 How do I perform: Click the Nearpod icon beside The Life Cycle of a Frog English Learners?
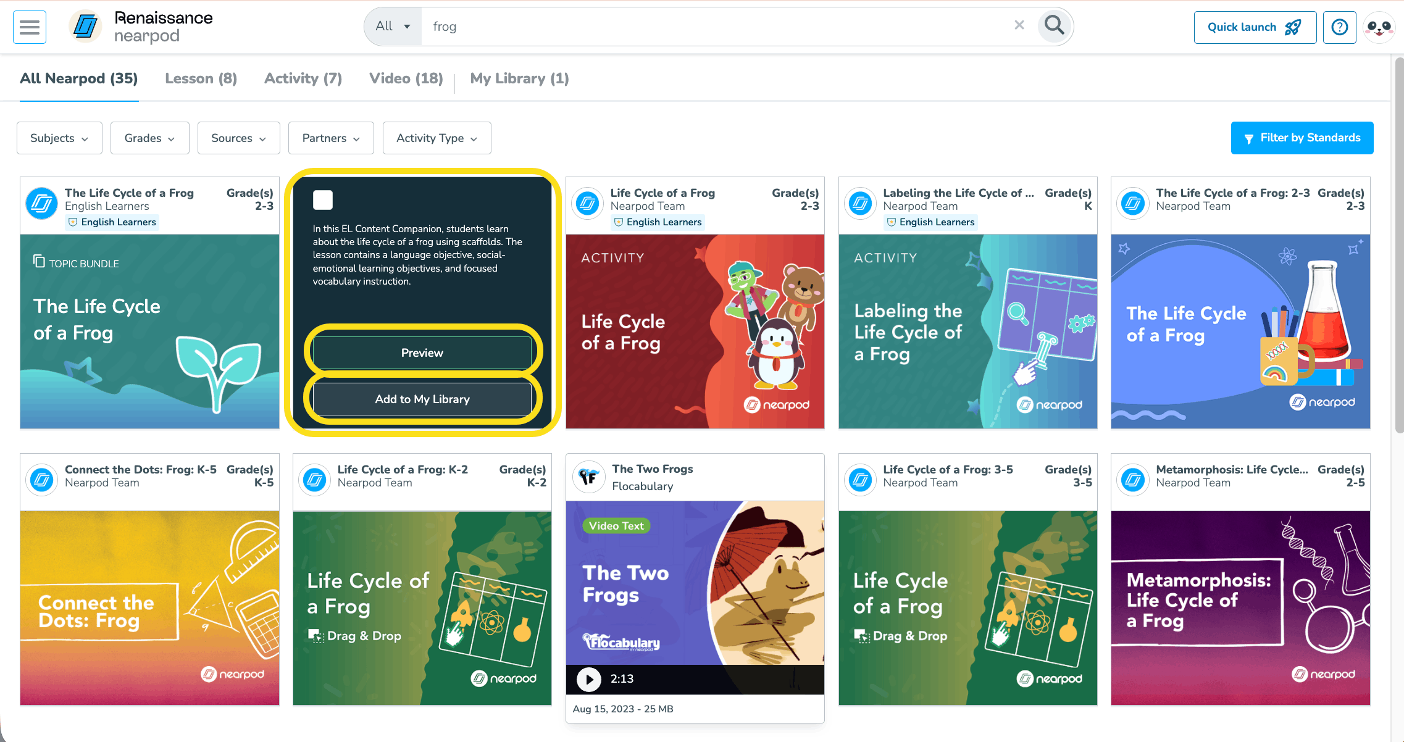(42, 203)
